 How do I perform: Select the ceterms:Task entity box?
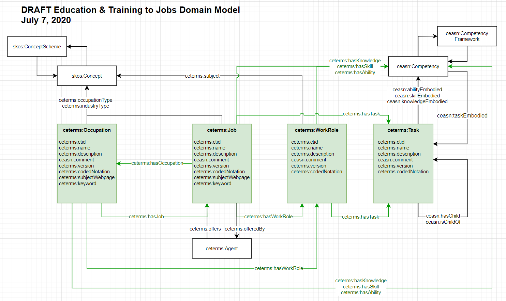[x=403, y=163]
